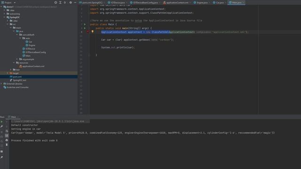Click run gutter arrow beside main method

pyautogui.click(x=85, y=28)
